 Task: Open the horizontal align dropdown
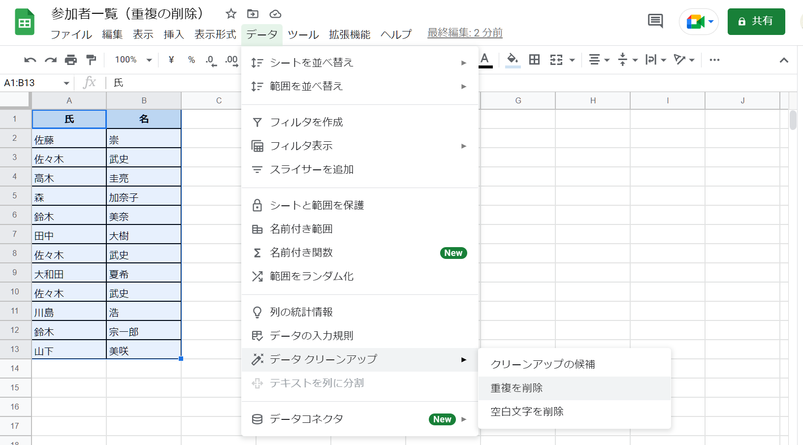pyautogui.click(x=599, y=60)
